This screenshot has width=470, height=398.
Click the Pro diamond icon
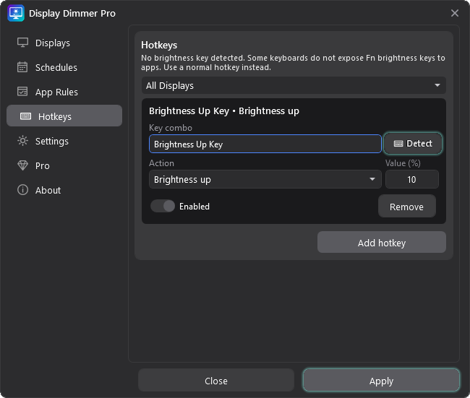(23, 165)
